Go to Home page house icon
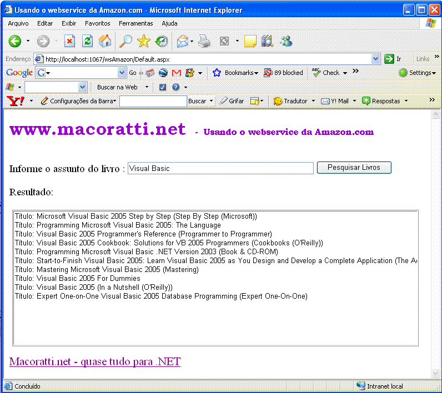Viewport: 442px width, 393px height. pos(105,41)
